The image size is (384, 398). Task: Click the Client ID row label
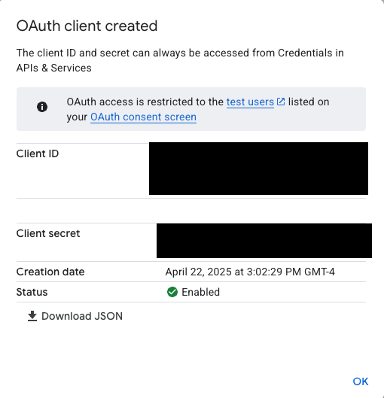tap(38, 153)
